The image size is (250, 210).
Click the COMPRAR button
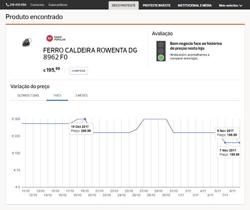[79, 71]
